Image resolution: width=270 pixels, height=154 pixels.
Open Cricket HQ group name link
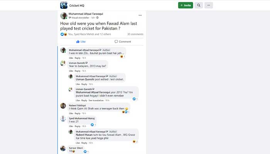click(78, 5)
